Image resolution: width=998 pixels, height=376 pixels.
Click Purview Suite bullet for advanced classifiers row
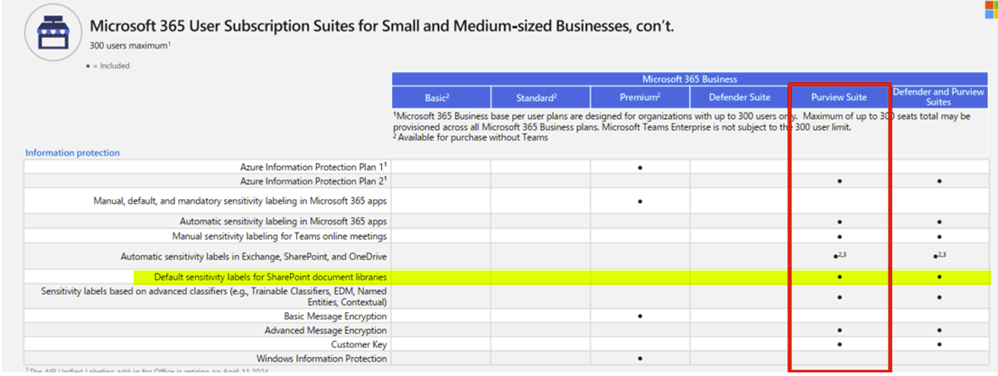coord(840,298)
